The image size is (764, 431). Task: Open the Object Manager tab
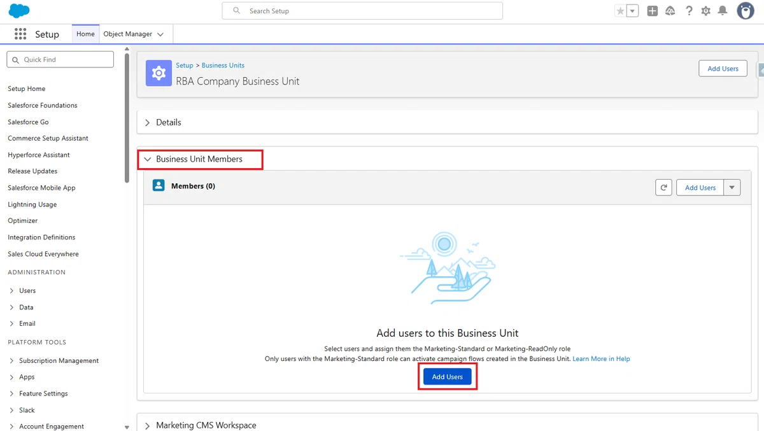[x=128, y=34]
